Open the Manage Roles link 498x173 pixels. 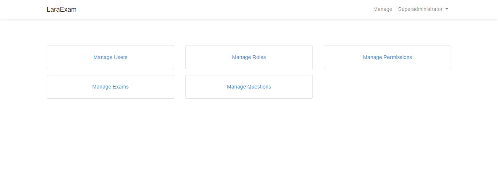(x=249, y=57)
